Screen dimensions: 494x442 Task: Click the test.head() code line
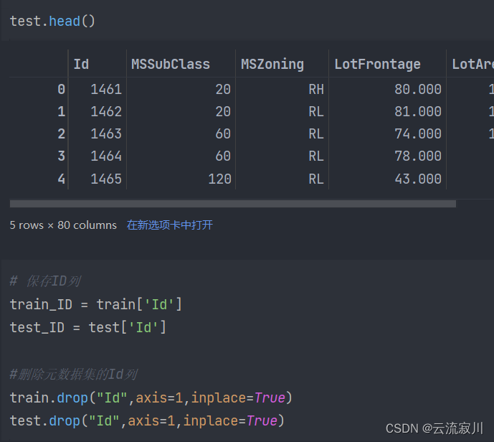(x=52, y=21)
